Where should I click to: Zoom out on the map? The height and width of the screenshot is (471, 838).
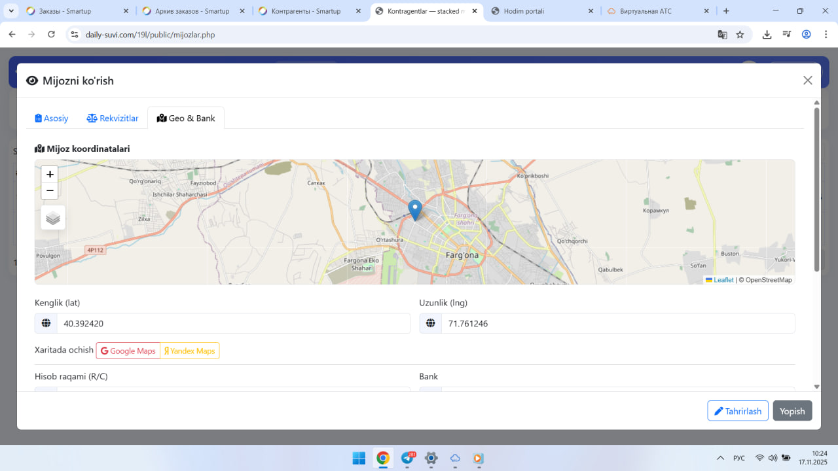50,191
